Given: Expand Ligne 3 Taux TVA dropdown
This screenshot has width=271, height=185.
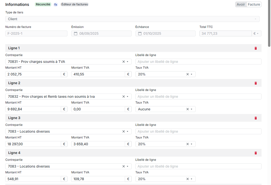Looking at the screenshot, I should pyautogui.click(x=192, y=144).
